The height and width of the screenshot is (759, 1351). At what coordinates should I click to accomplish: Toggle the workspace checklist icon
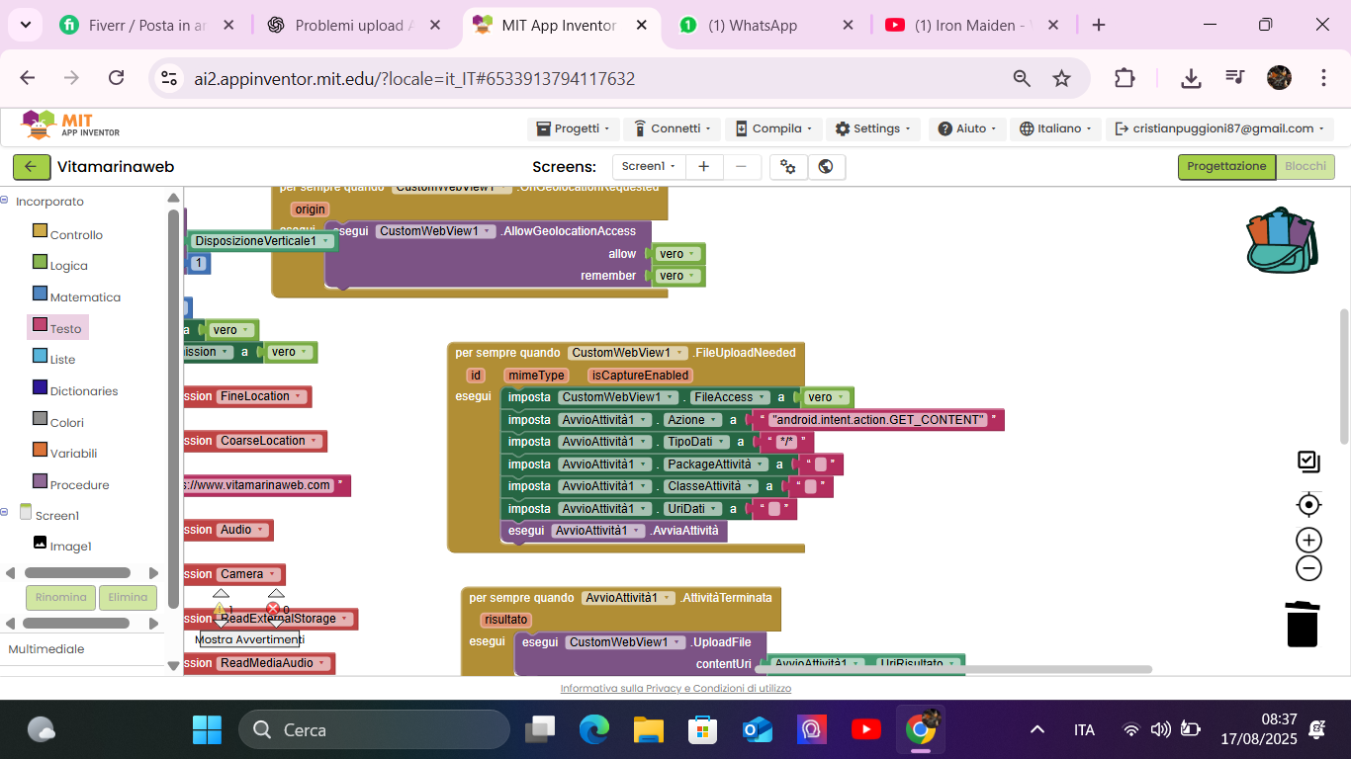click(1308, 461)
